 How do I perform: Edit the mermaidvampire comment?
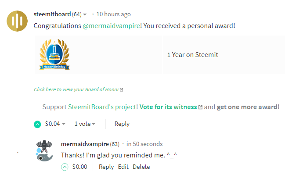[x=123, y=167]
